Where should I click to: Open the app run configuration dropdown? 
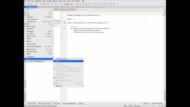coord(67,4)
